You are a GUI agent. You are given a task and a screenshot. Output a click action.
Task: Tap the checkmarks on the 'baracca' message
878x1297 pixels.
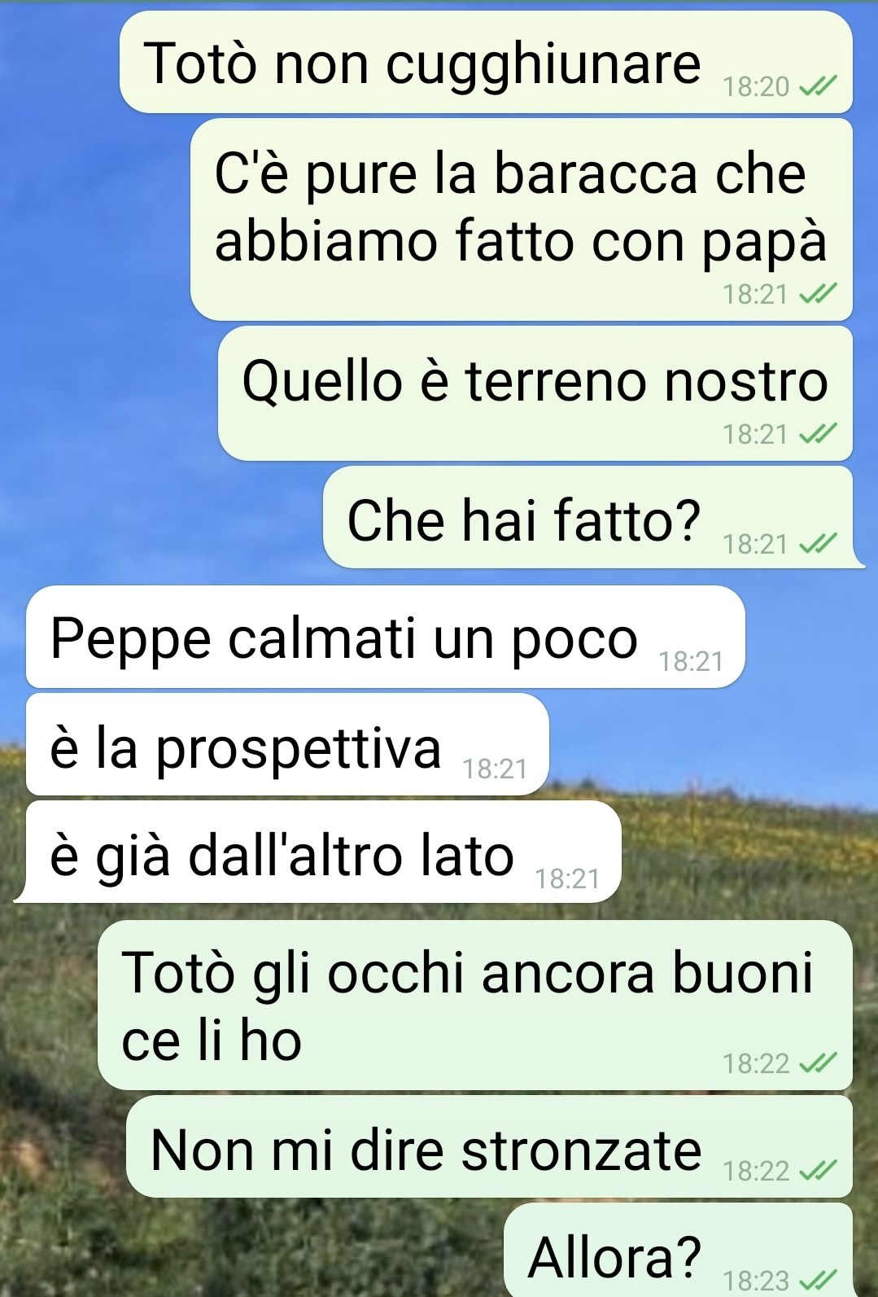819,294
